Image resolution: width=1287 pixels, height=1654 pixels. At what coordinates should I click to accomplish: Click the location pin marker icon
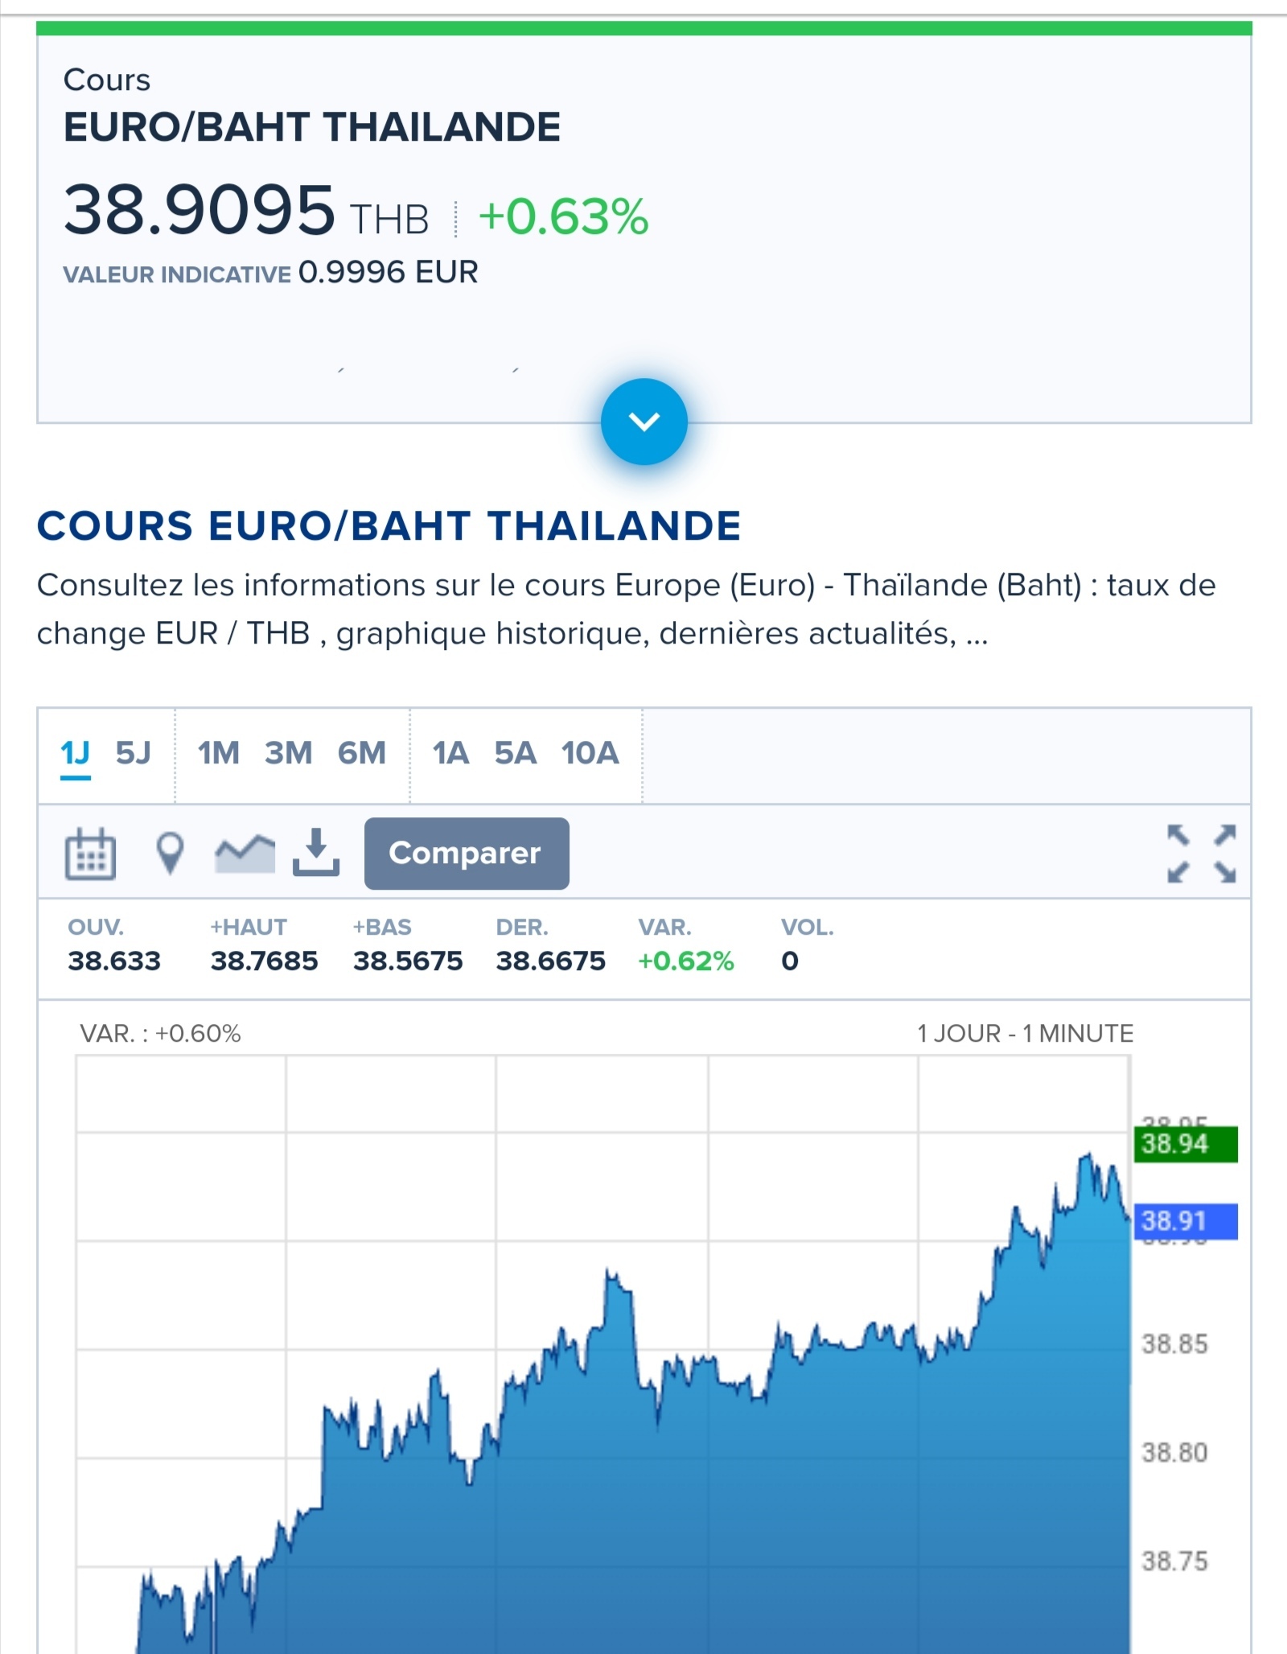click(169, 854)
